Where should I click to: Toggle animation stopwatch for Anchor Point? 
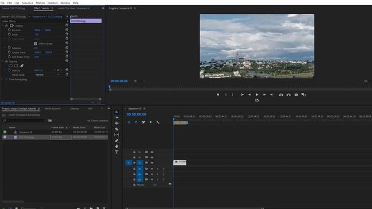click(9, 52)
